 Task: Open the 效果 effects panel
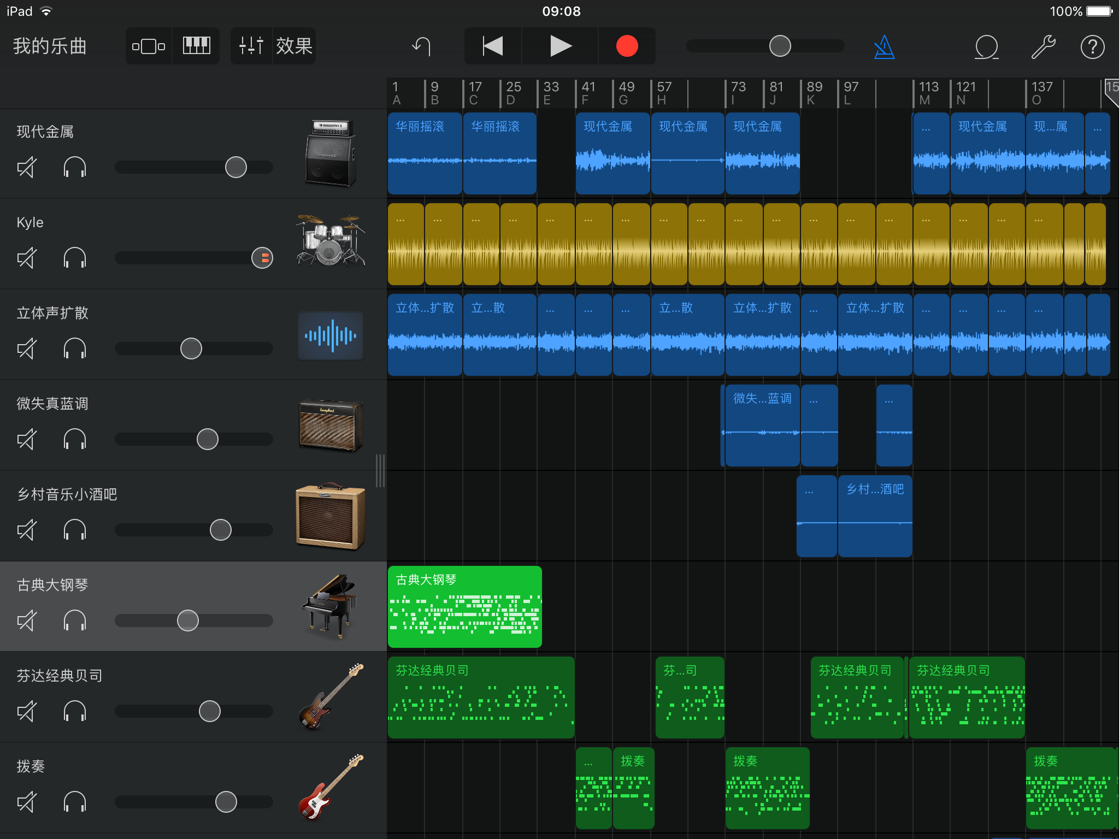295,46
